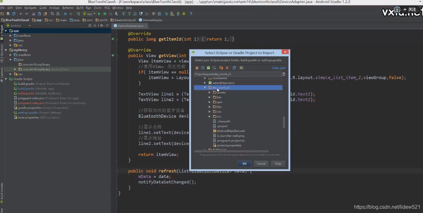Select local.properties in Project panel
The image size is (423, 213).
[x=36, y=118]
